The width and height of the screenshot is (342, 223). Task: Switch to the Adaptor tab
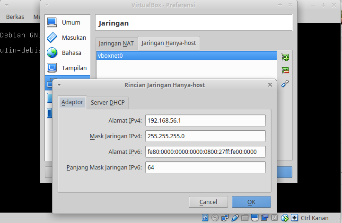[x=72, y=102]
